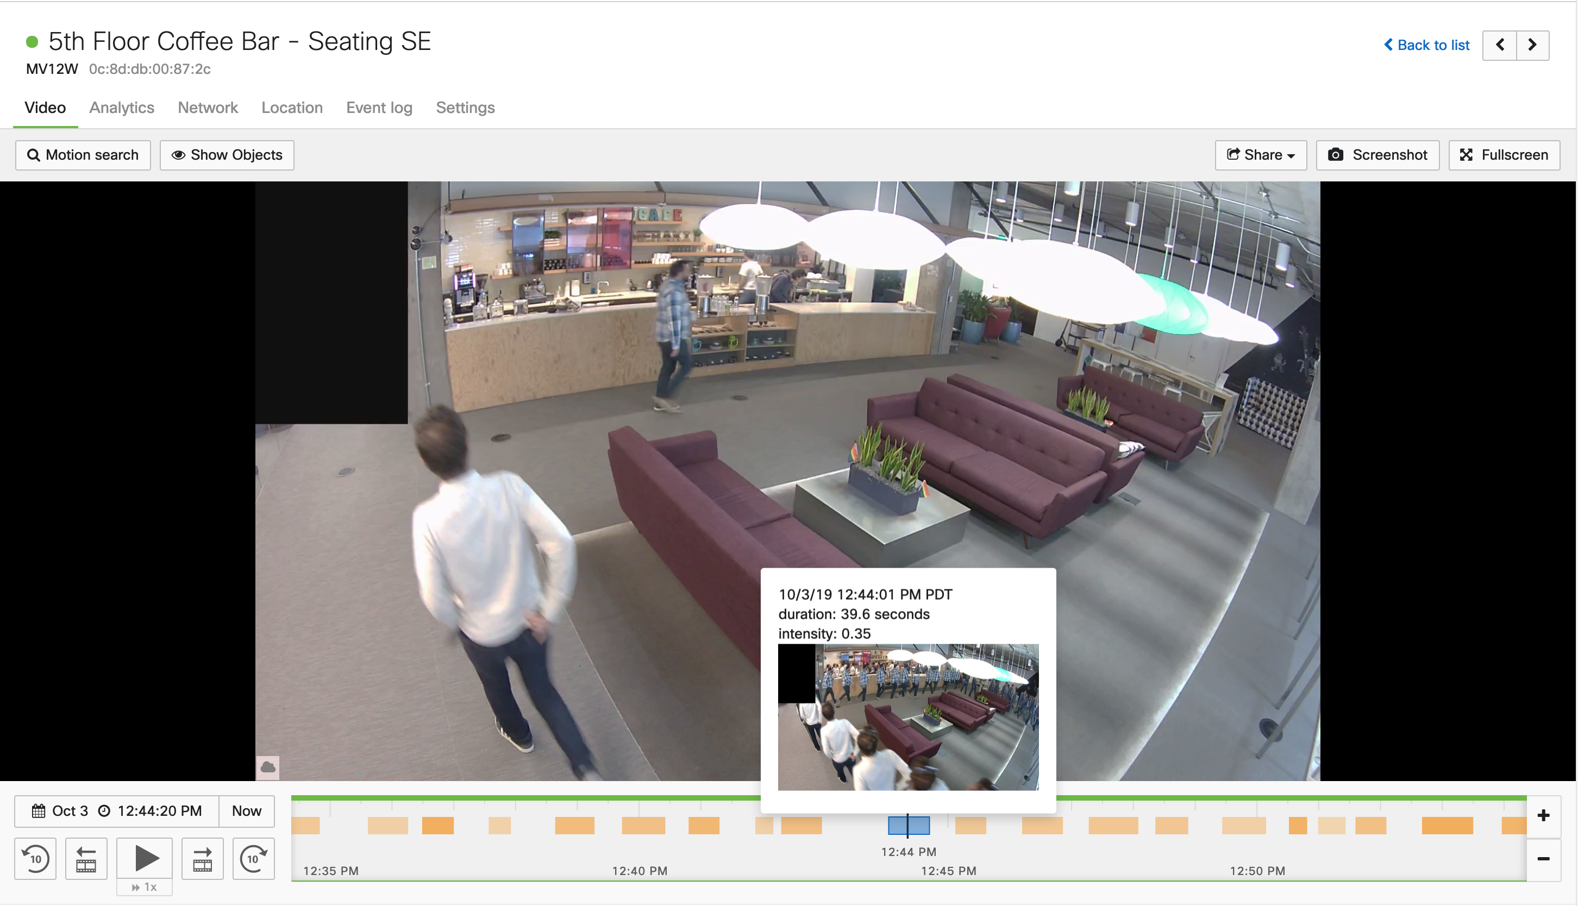
Task: Toggle Show Objects overlay
Action: 227,155
